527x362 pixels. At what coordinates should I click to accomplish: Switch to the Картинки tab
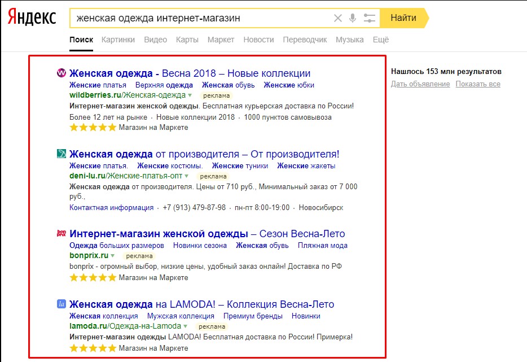click(x=118, y=40)
